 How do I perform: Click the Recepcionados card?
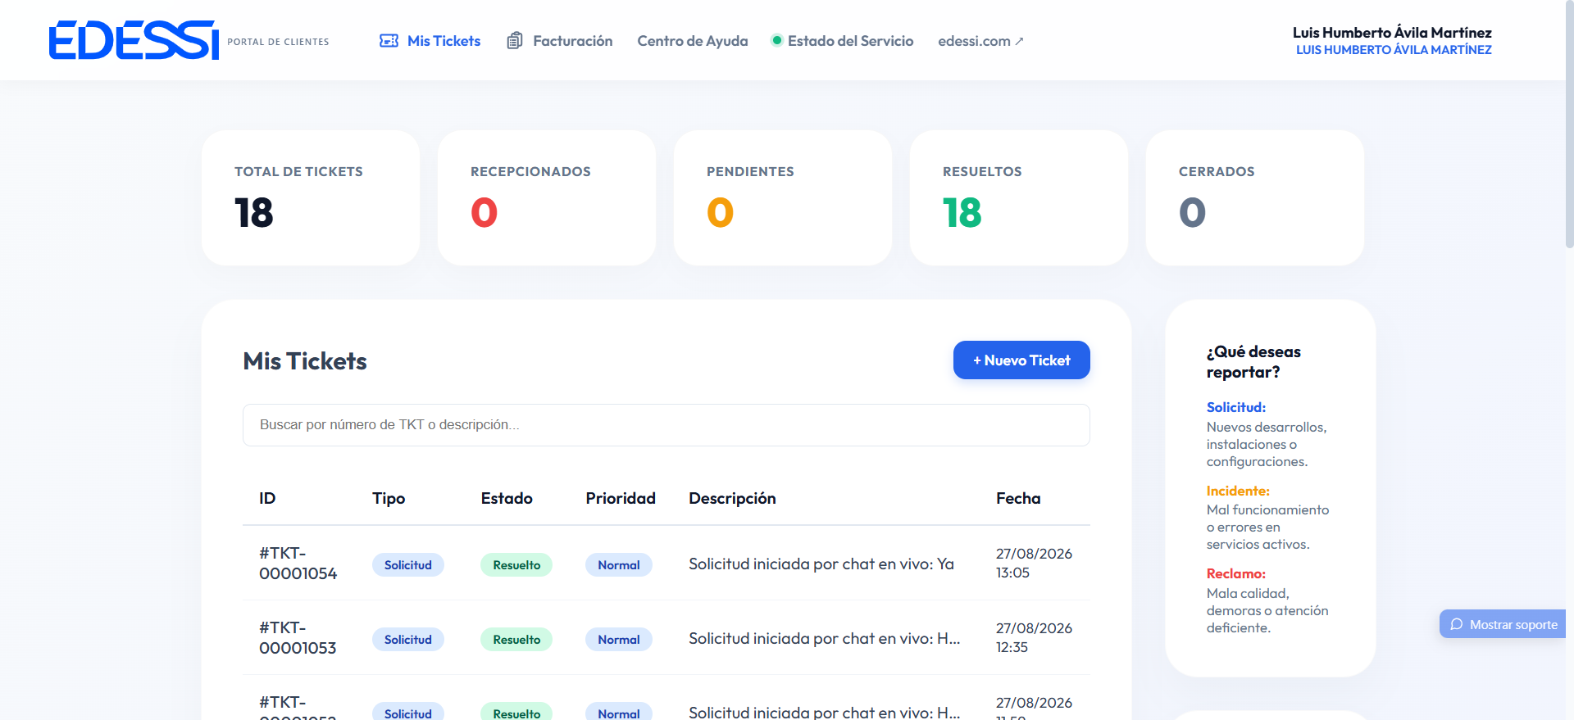(x=547, y=197)
